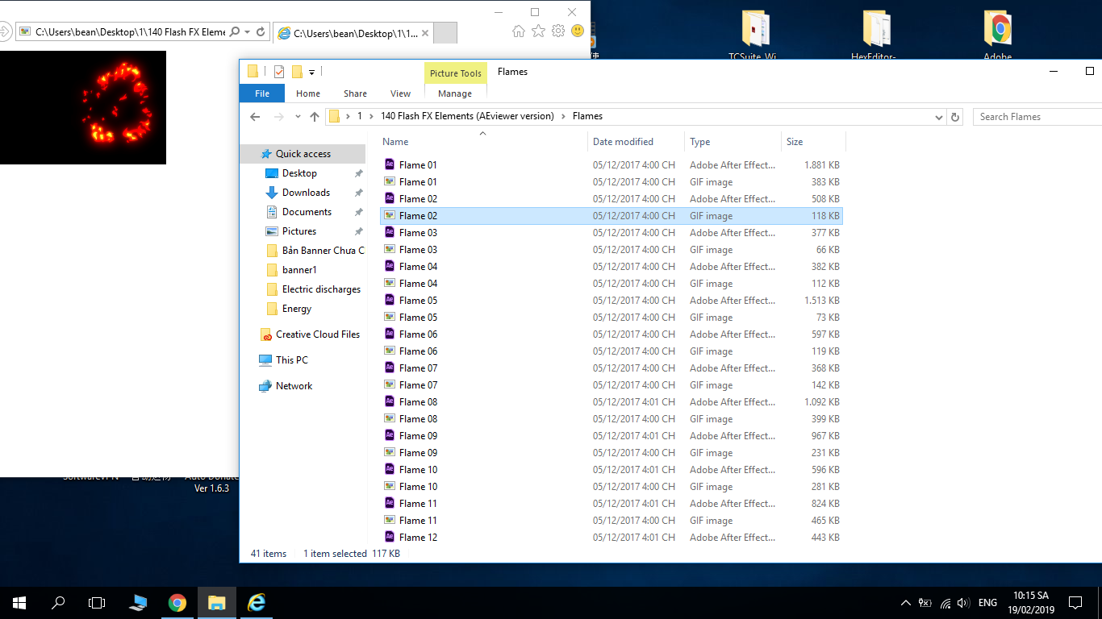Click the IE favorites star icon

[538, 31]
